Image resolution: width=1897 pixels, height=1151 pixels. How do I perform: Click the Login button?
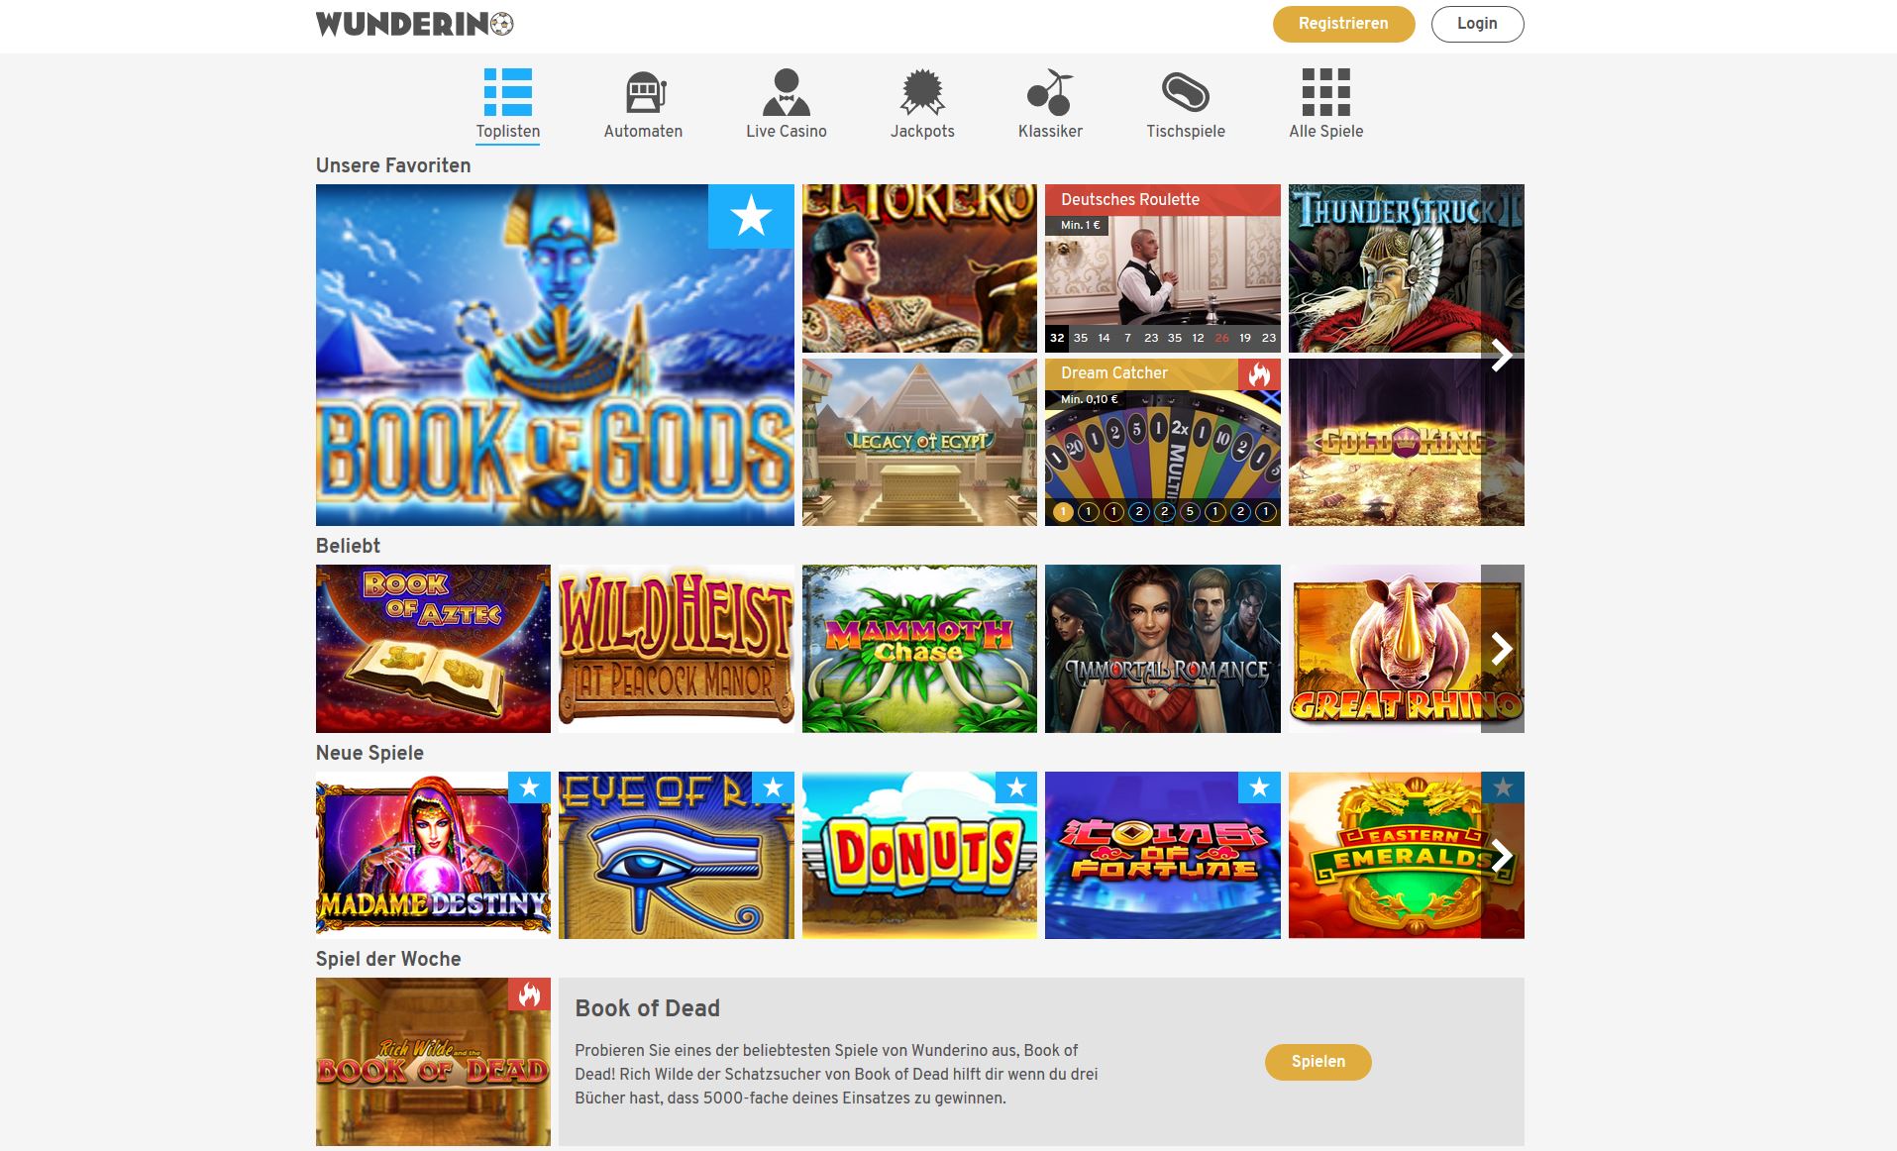pos(1477,24)
